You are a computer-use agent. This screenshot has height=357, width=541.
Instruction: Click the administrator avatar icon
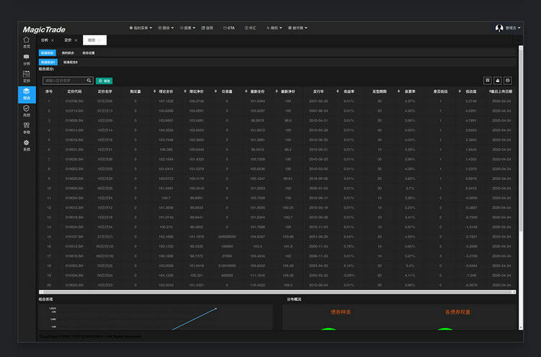coord(499,28)
